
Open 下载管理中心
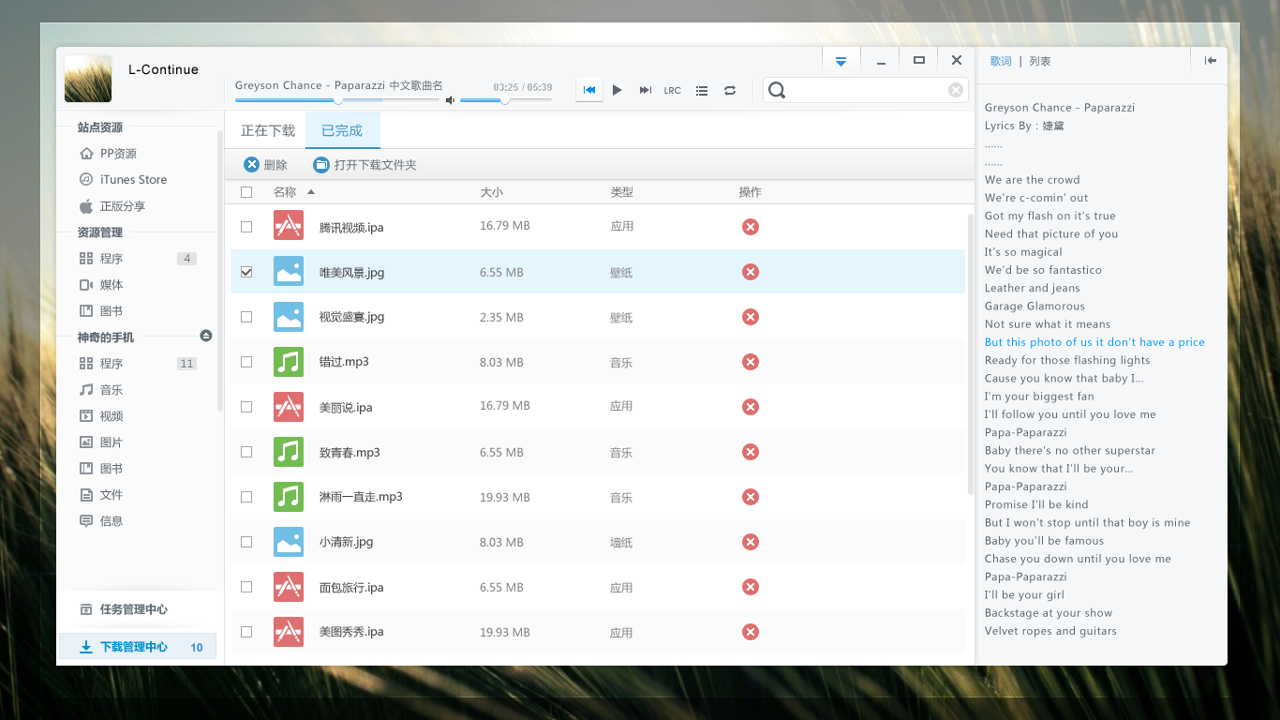point(138,647)
